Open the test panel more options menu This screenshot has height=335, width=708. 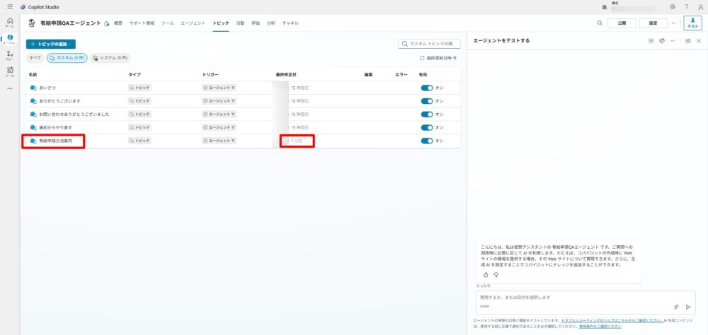(672, 41)
